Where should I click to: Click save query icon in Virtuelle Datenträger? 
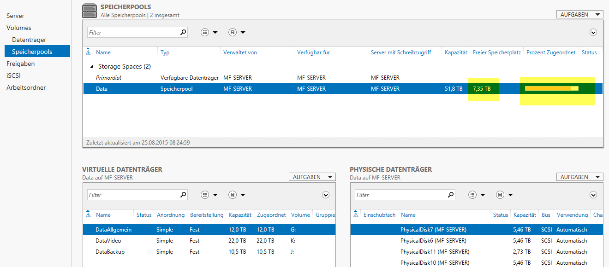233,195
